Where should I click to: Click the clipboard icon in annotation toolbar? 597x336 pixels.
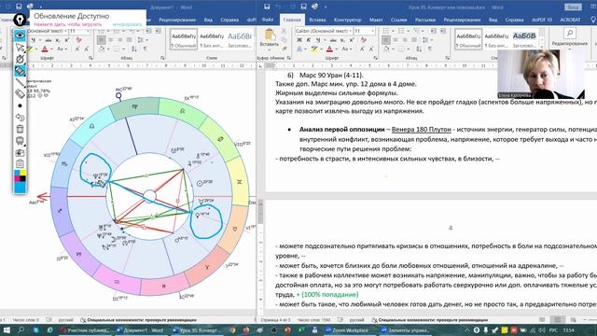point(20,164)
